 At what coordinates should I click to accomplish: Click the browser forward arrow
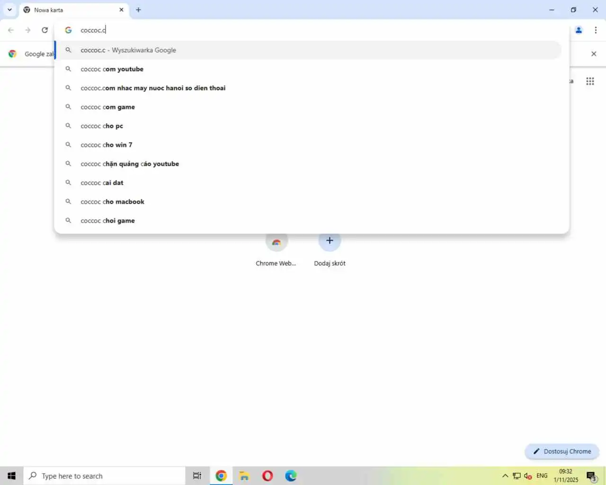28,30
